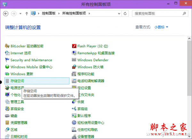Click the Windows Defender wall icon

74,60
